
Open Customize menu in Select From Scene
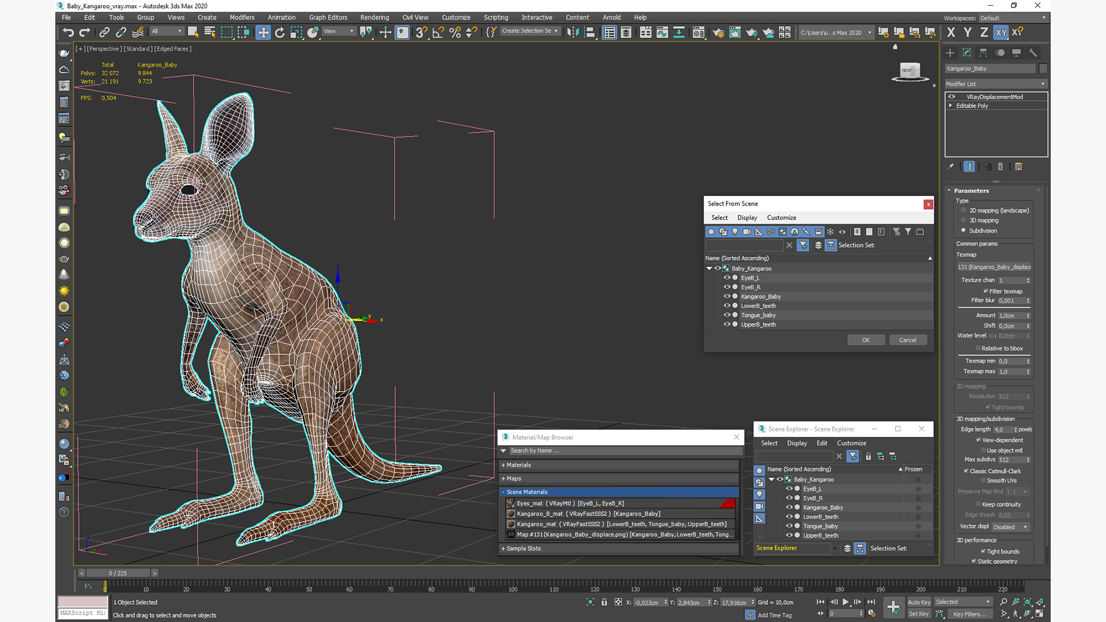[x=782, y=218]
